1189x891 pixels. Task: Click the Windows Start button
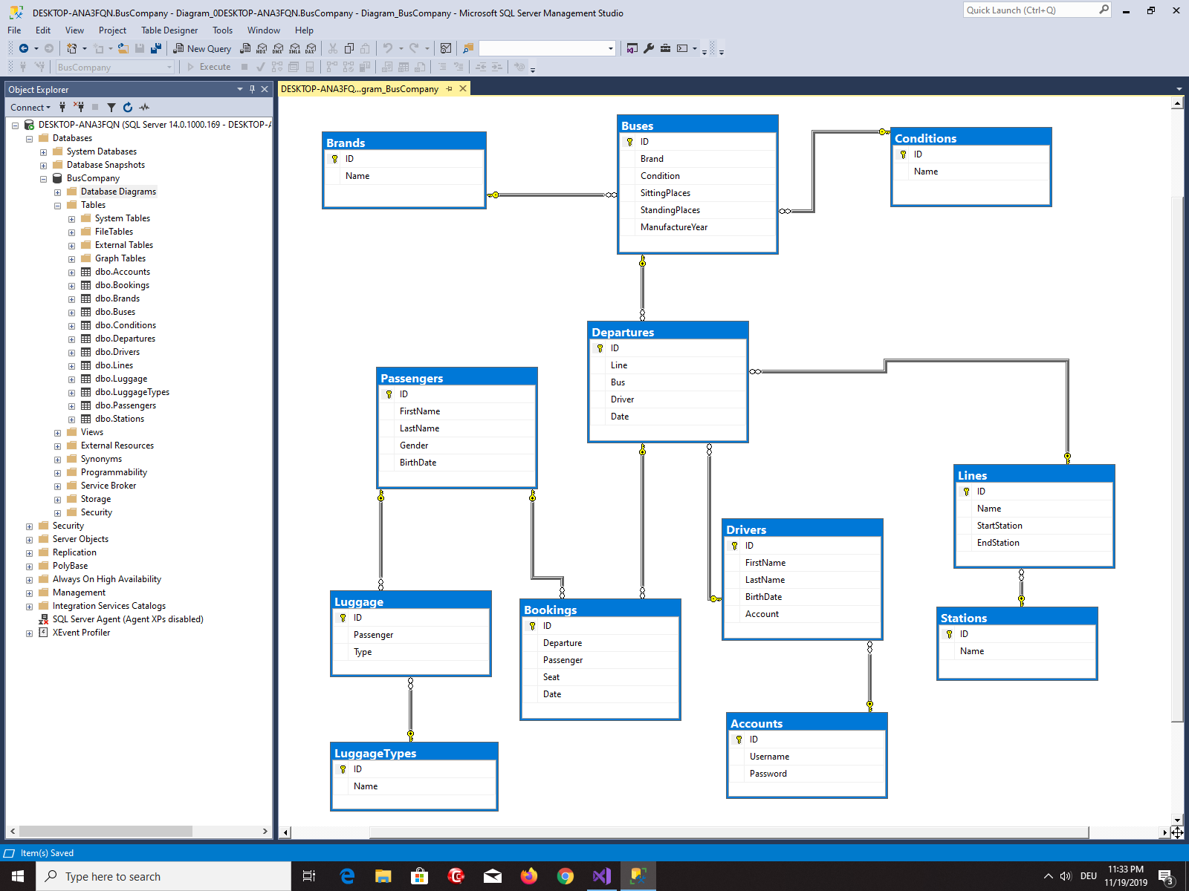point(18,876)
